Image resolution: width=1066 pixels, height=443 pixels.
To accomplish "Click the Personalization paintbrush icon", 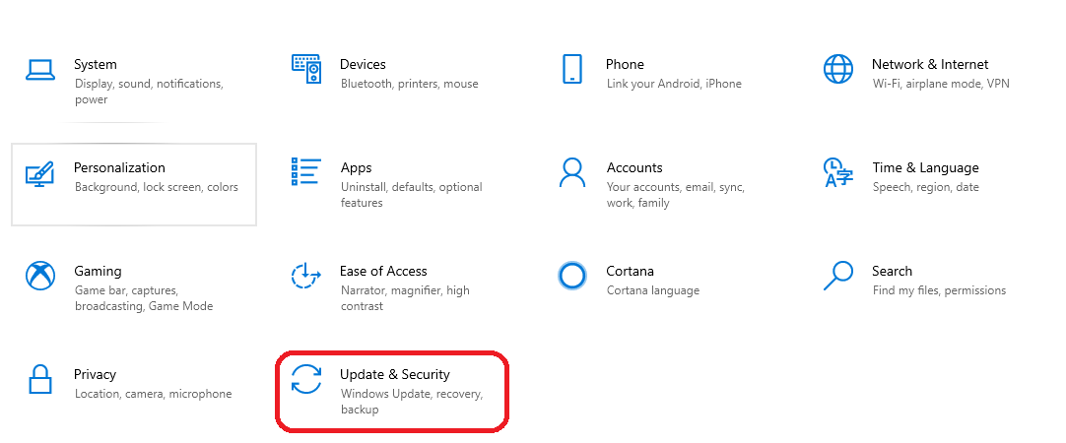I will [40, 173].
